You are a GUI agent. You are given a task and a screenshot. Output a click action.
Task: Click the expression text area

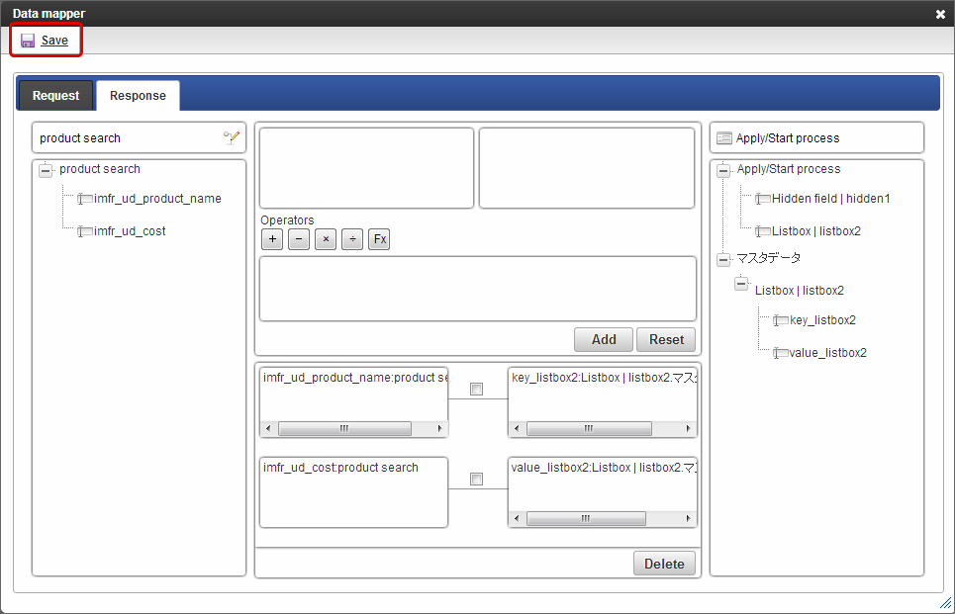pos(478,289)
